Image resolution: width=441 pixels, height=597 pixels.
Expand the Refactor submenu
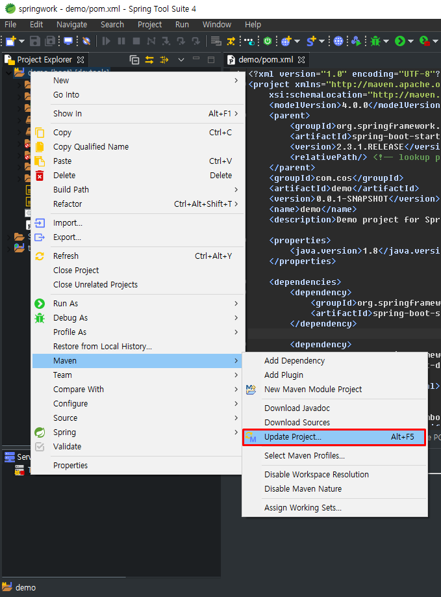(x=138, y=204)
